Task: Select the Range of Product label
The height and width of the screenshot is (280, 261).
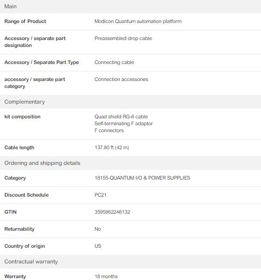Action: tap(25, 21)
